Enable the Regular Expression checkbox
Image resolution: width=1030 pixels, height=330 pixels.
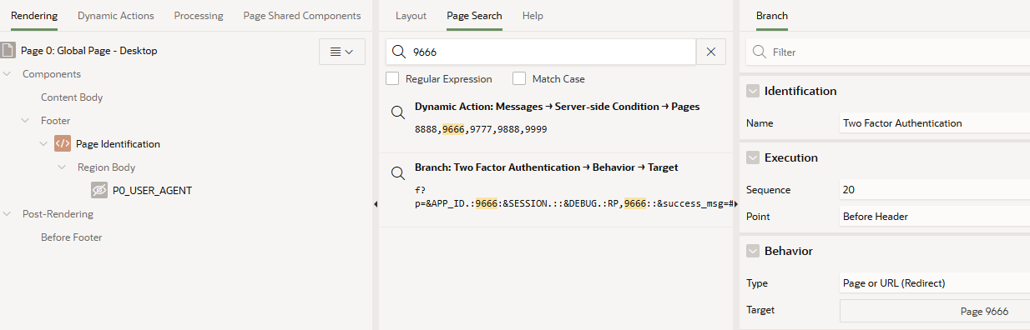tap(392, 78)
